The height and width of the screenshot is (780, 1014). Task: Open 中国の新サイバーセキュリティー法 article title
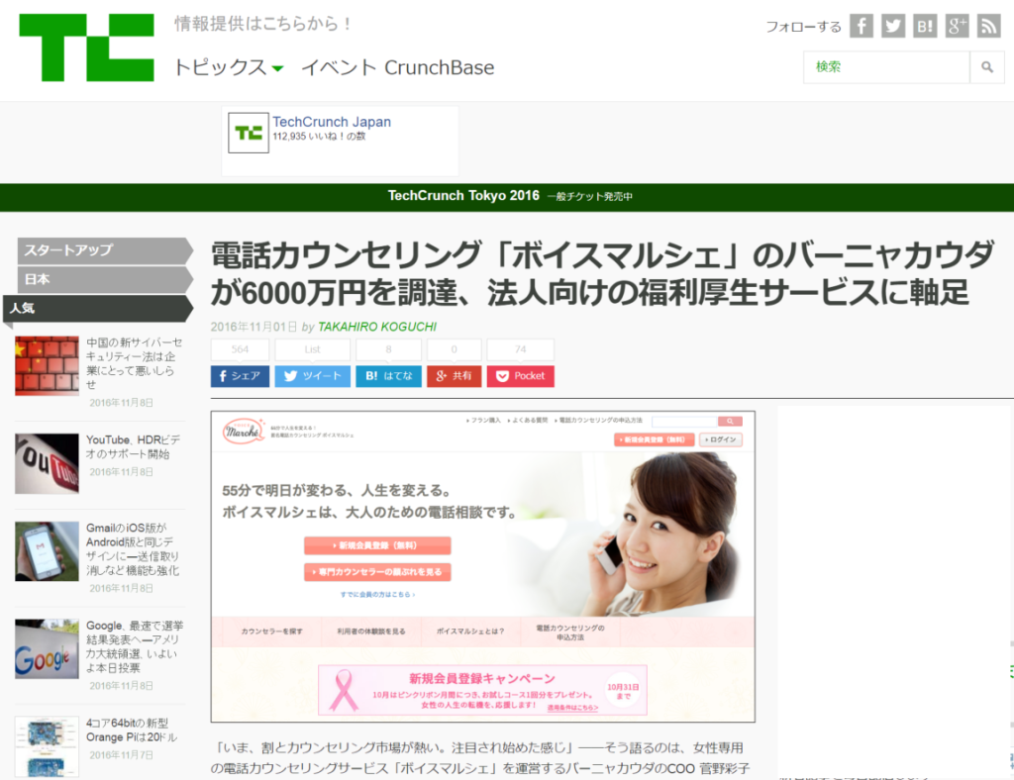coord(135,363)
